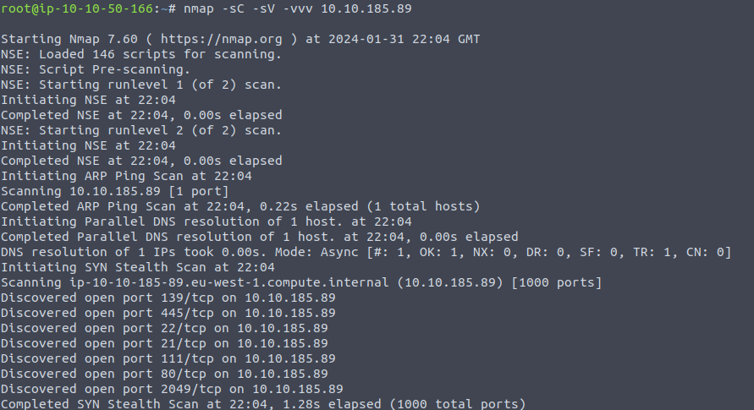
Task: Click the "Discovered open port 2049/tcp" line
Action: click(x=172, y=389)
